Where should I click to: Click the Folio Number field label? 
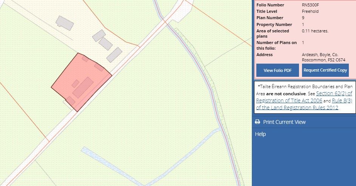click(x=270, y=5)
